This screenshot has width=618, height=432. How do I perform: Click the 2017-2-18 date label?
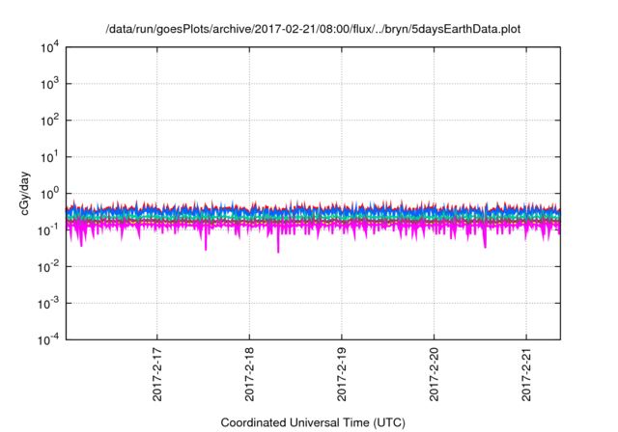coord(249,374)
